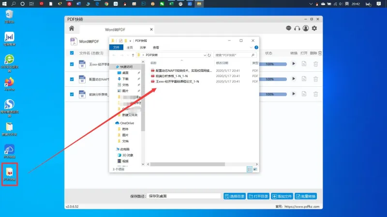Delete the 前端分析表格 row with trash icon
This screenshot has height=217, width=387.
coord(316,94)
